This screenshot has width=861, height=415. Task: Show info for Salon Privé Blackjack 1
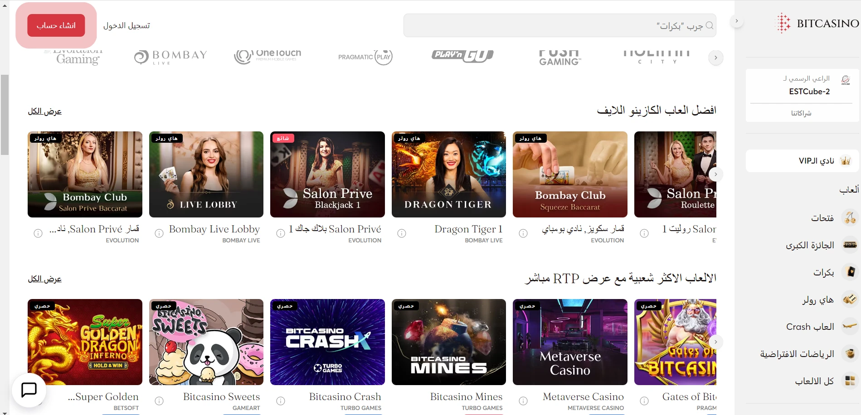point(281,233)
